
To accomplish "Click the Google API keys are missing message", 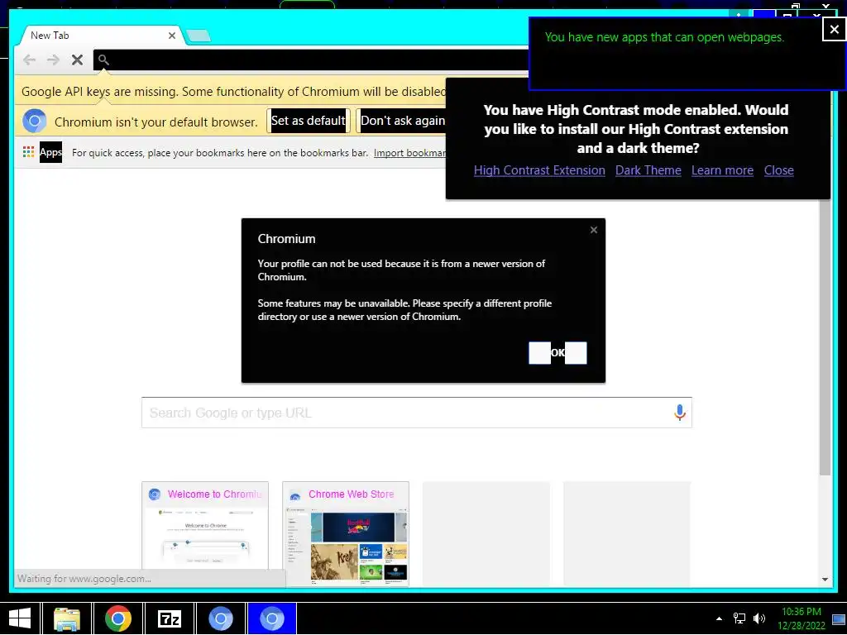I will coord(233,92).
